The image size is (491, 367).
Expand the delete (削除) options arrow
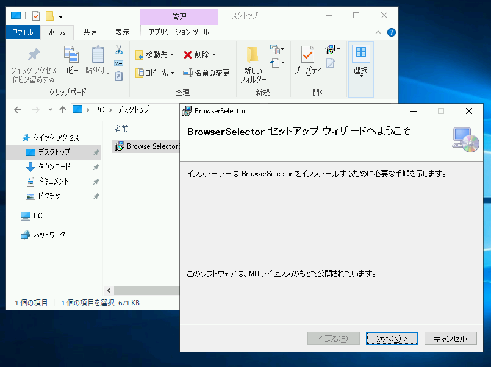pos(214,55)
